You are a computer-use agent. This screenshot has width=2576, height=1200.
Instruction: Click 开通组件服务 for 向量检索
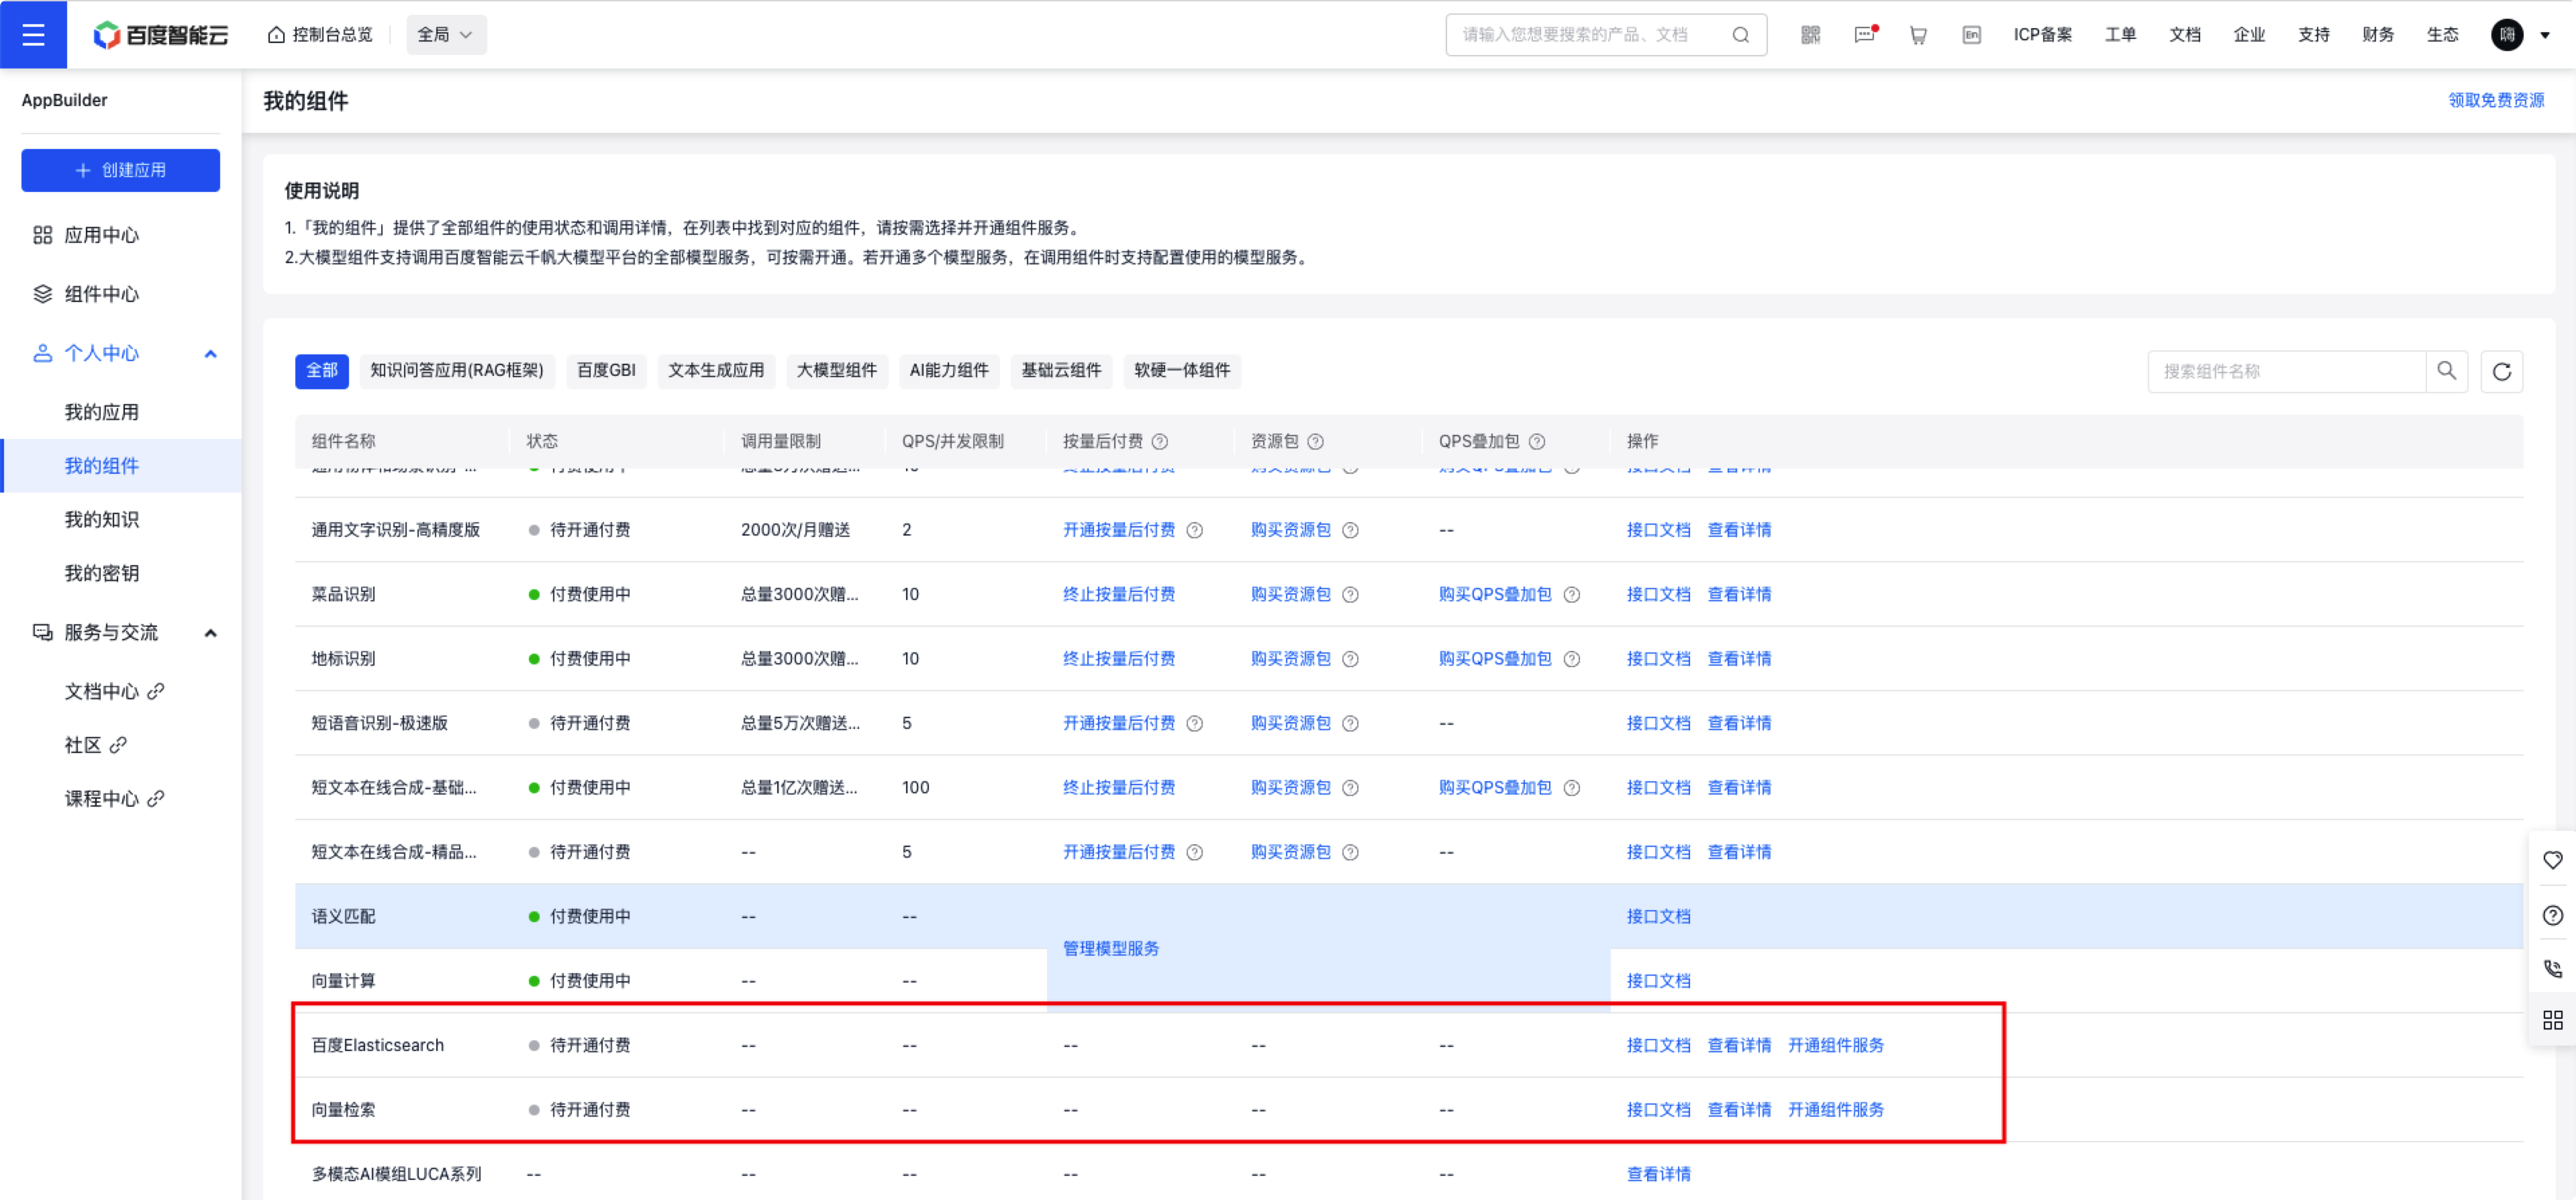point(1836,1110)
